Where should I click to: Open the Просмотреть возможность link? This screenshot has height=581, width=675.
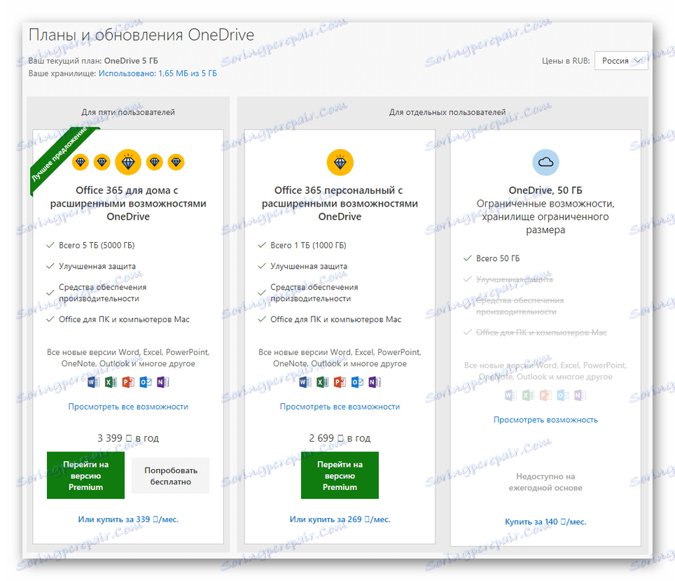click(x=546, y=420)
